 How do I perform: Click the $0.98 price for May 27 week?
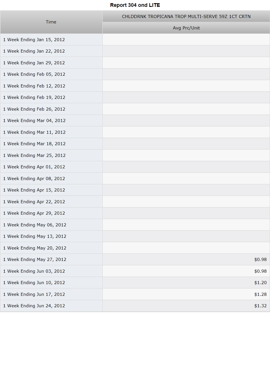(x=260, y=260)
